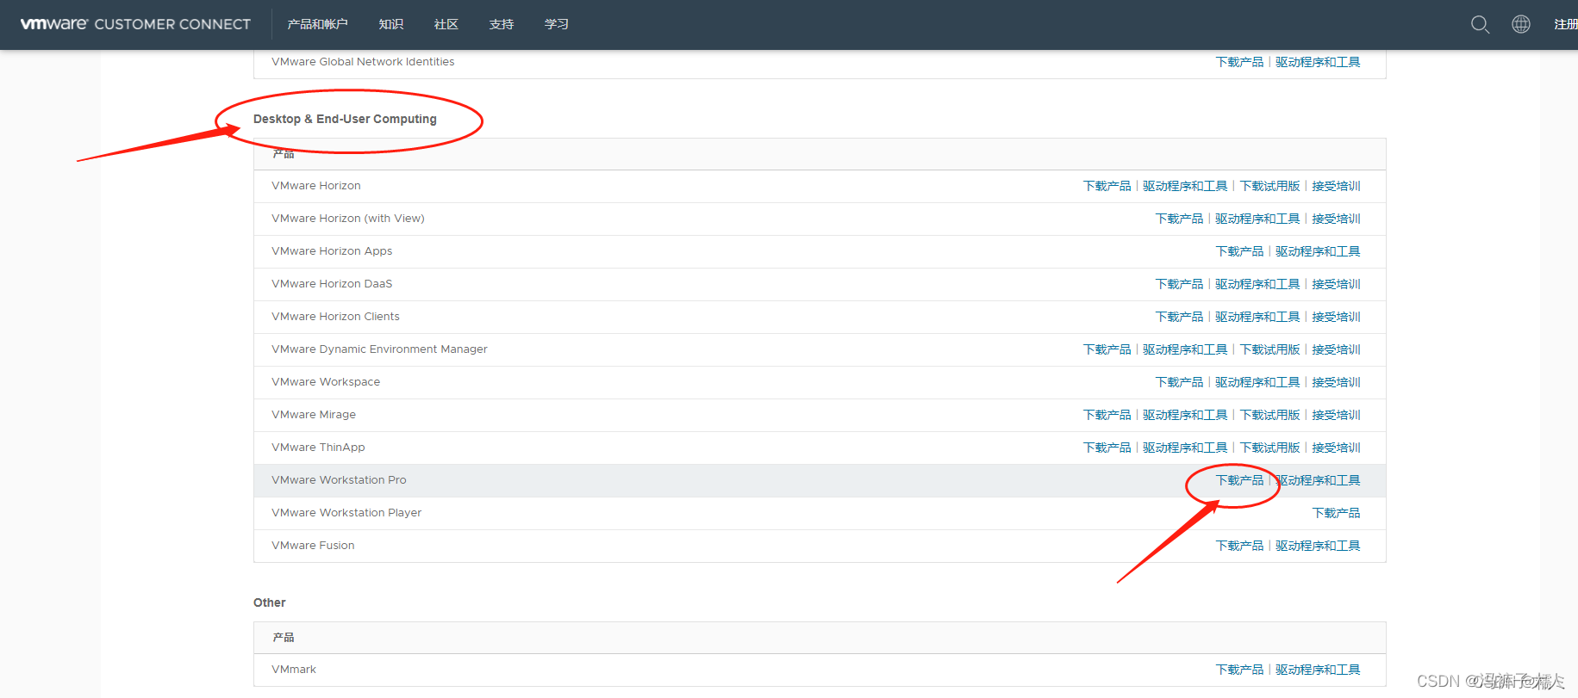Open the 产品和帐户 menu
1578x698 pixels.
pos(318,24)
